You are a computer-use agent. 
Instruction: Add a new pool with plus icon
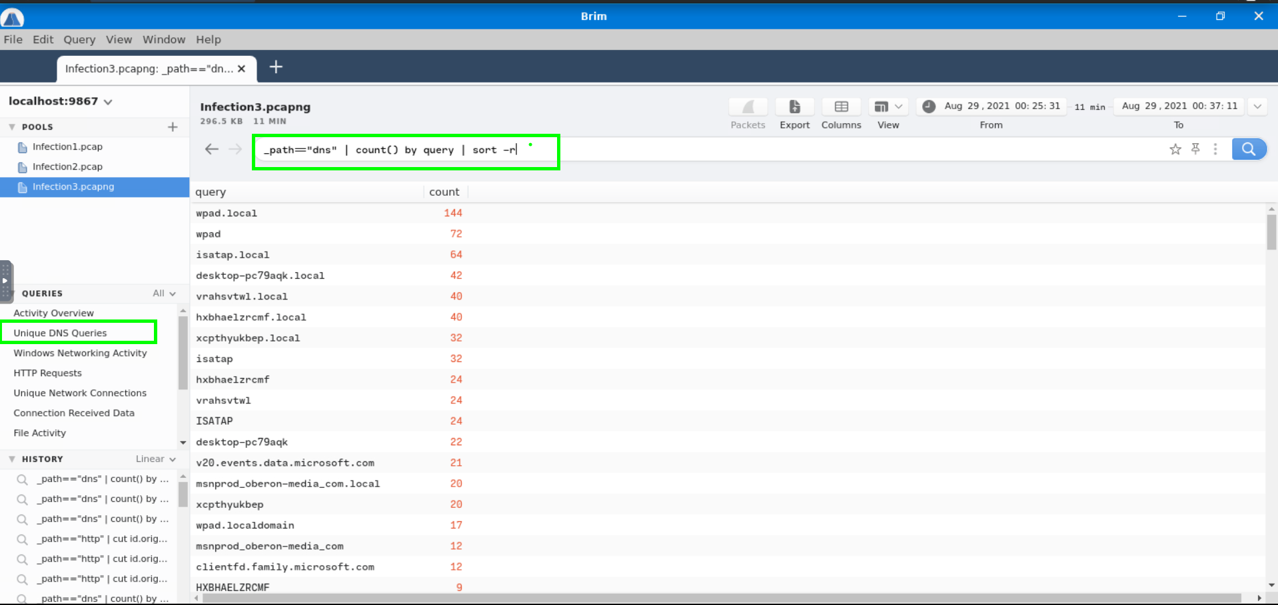click(x=173, y=126)
